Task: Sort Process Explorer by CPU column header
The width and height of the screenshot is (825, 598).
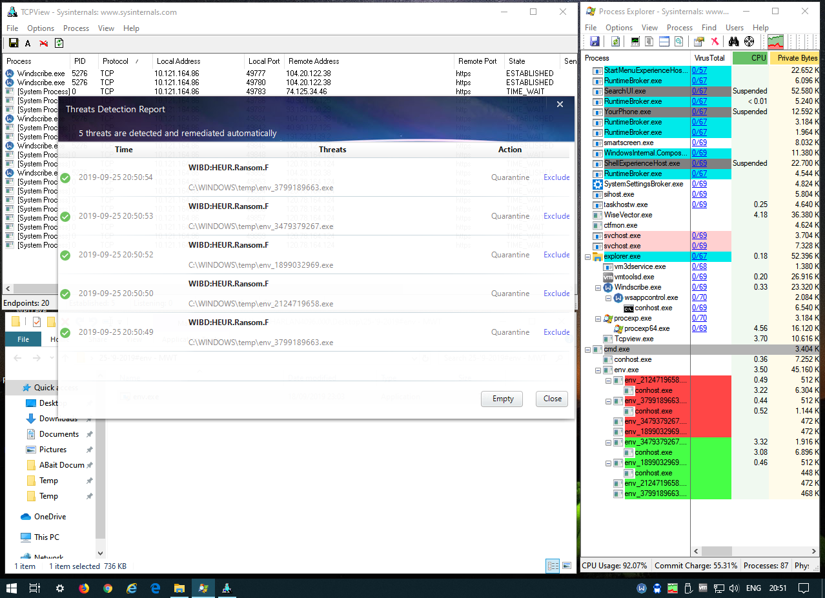Action: 751,58
